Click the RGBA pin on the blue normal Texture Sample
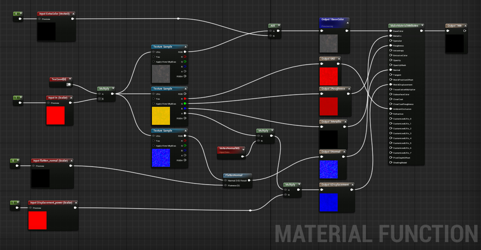The height and width of the screenshot is (250, 481). [x=185, y=160]
